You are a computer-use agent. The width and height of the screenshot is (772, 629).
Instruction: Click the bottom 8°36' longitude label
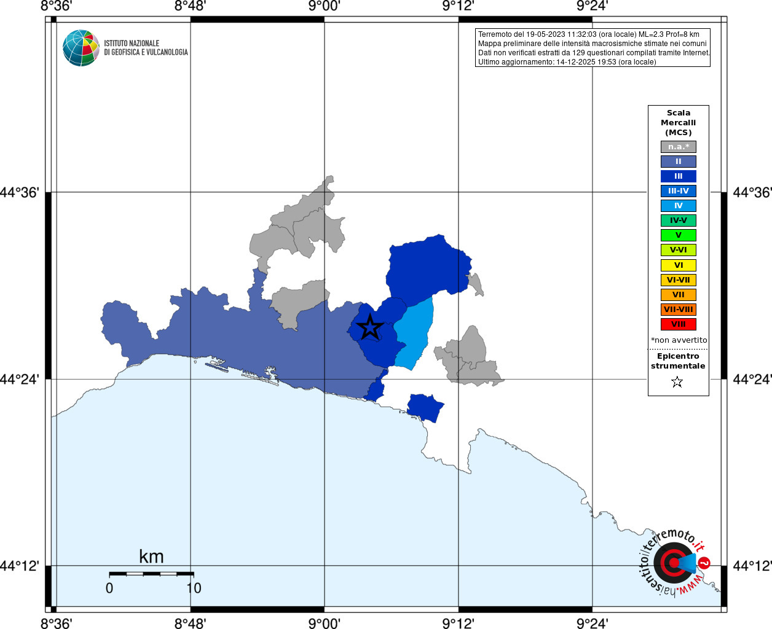click(56, 623)
